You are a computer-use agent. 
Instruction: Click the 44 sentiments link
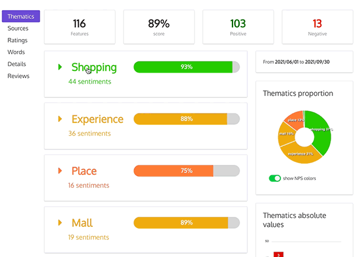click(89, 82)
